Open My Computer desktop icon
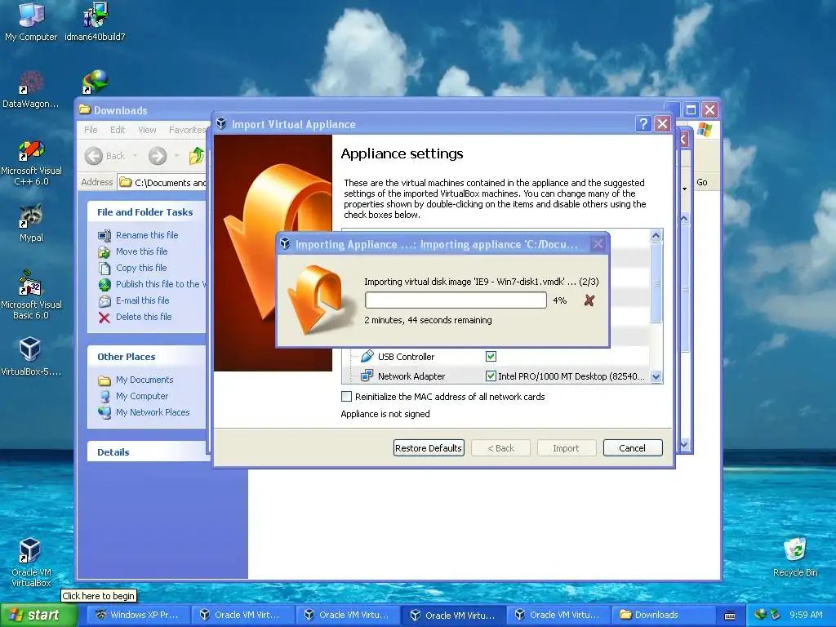 (x=31, y=22)
